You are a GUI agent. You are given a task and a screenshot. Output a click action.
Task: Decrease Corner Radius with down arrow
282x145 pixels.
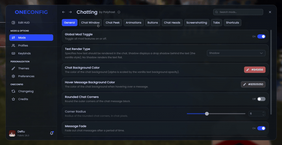pyautogui.click(x=263, y=115)
